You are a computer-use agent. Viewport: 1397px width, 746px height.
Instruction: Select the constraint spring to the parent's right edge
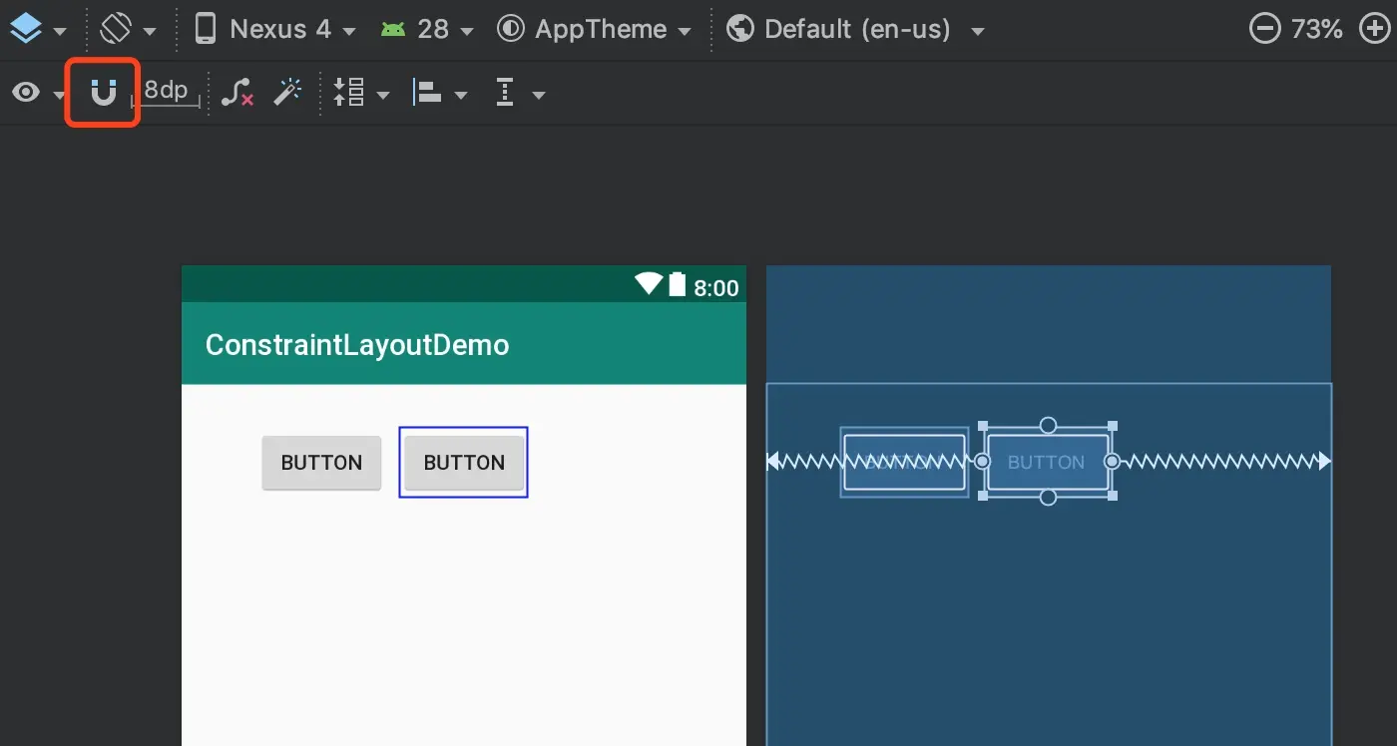tap(1225, 461)
